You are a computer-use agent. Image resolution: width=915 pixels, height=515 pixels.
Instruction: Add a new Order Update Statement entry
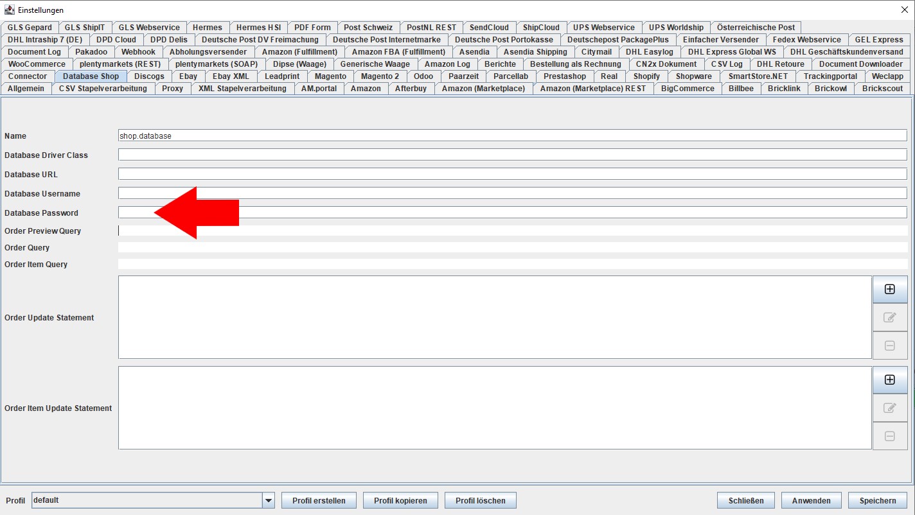pyautogui.click(x=889, y=289)
